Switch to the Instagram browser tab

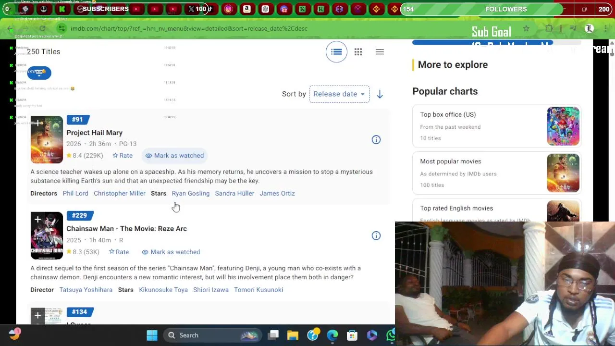tap(229, 9)
